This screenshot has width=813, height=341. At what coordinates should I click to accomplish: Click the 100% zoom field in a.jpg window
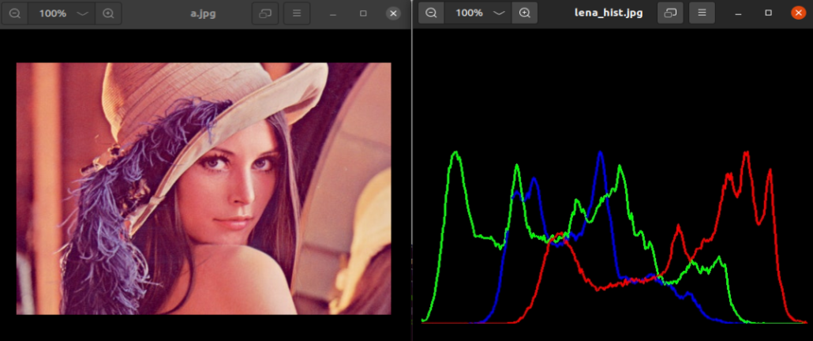[52, 13]
